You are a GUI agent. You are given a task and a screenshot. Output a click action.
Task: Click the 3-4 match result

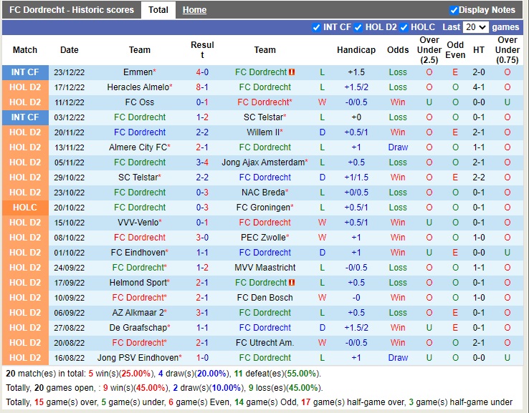(x=202, y=162)
